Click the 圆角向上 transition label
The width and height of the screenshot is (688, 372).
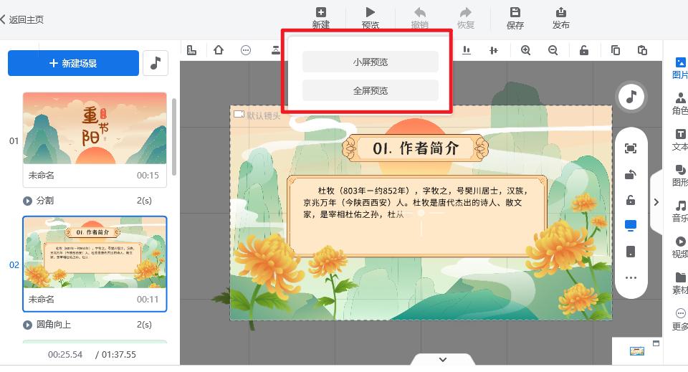pyautogui.click(x=54, y=325)
